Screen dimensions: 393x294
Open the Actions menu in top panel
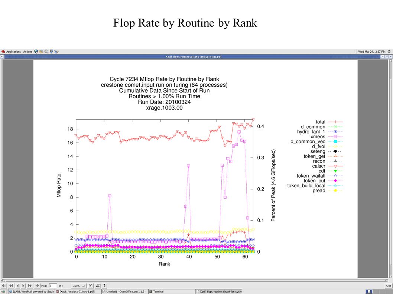tap(27, 52)
